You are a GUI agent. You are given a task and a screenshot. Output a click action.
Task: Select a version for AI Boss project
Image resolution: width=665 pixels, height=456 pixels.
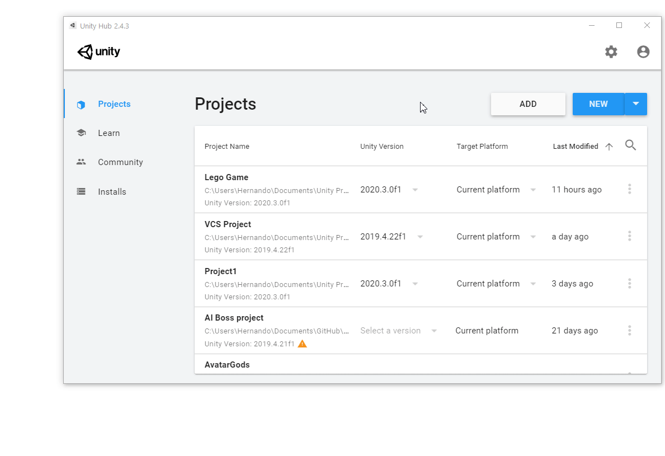[x=399, y=331]
